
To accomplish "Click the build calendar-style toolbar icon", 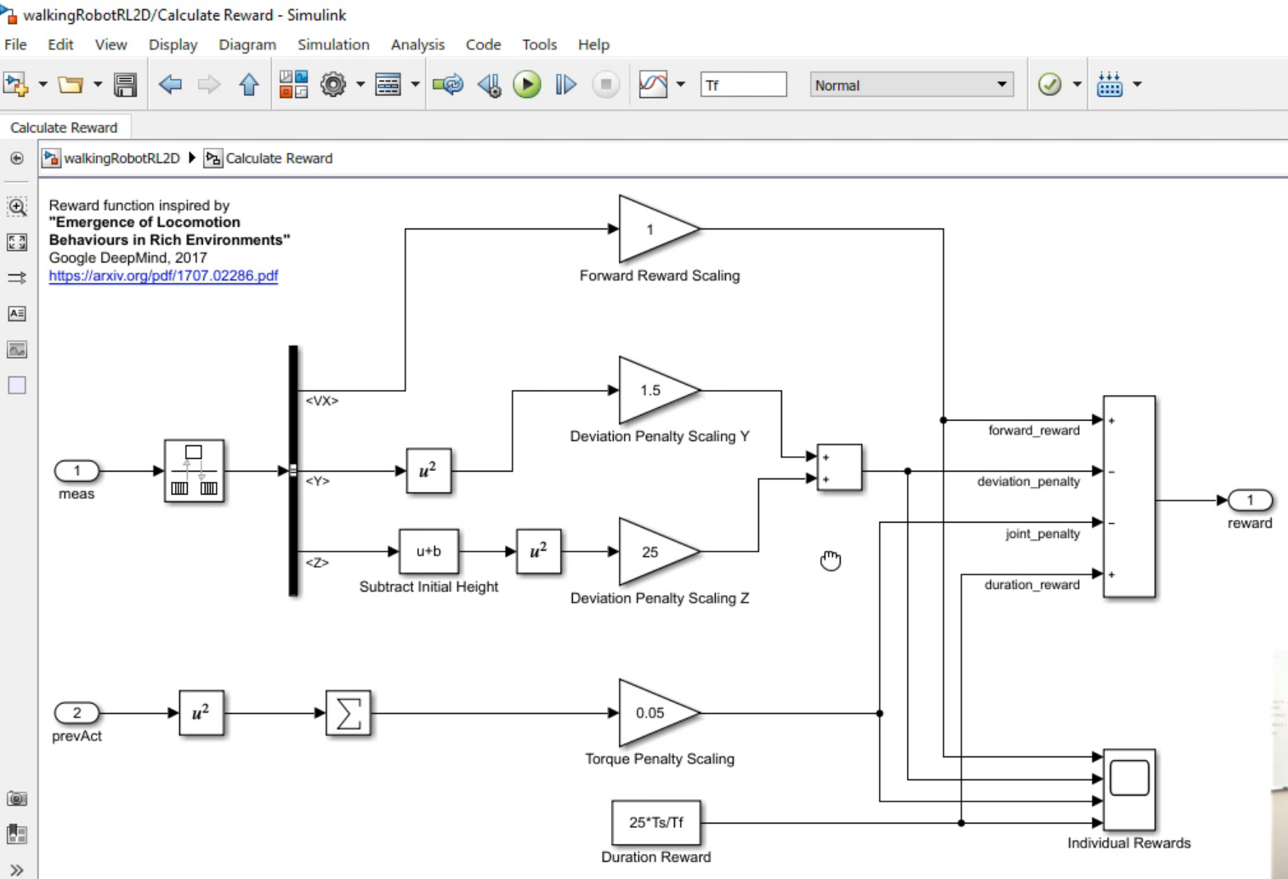I will click(x=1109, y=84).
